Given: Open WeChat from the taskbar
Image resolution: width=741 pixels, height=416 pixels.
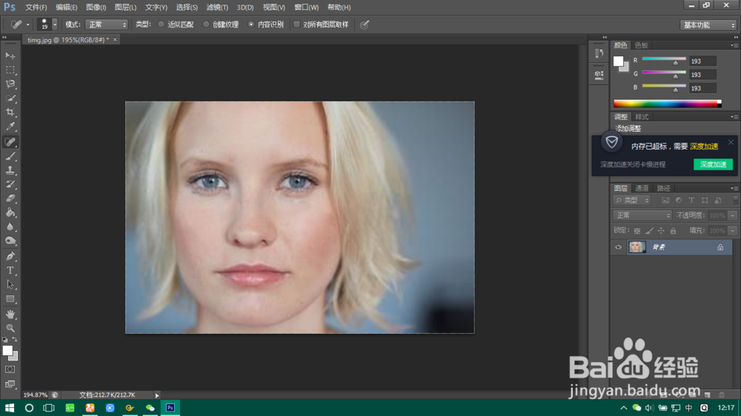Looking at the screenshot, I should (x=150, y=408).
